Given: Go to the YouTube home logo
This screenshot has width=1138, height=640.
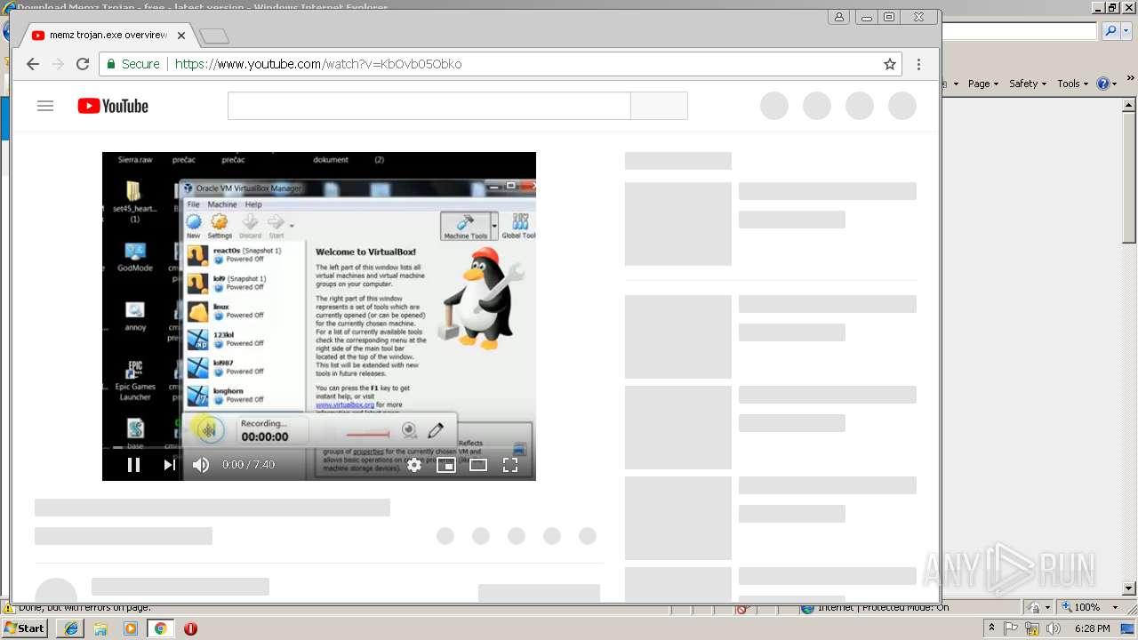Looking at the screenshot, I should click(113, 106).
